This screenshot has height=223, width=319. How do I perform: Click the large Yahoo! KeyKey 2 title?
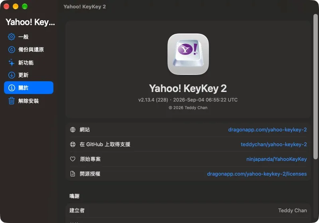[188, 88]
